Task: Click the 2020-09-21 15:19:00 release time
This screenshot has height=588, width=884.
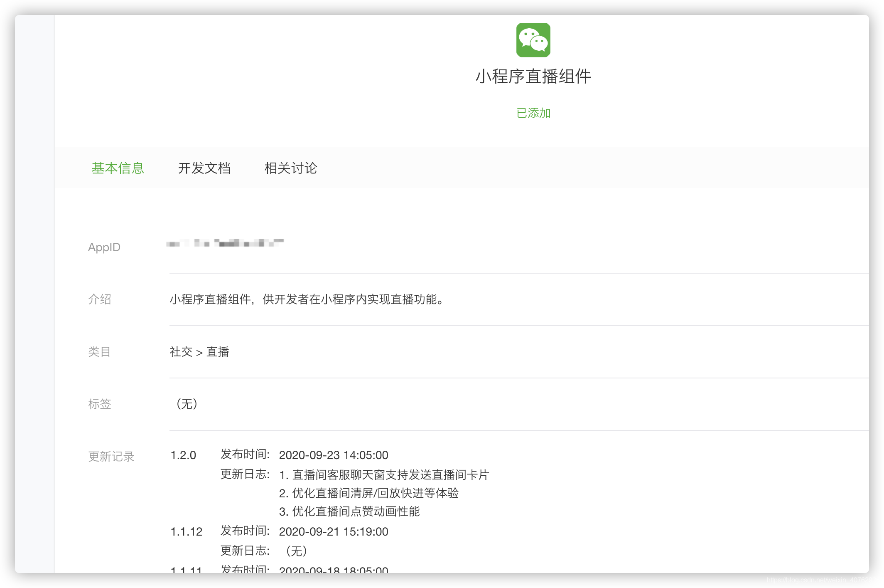Action: click(x=333, y=531)
